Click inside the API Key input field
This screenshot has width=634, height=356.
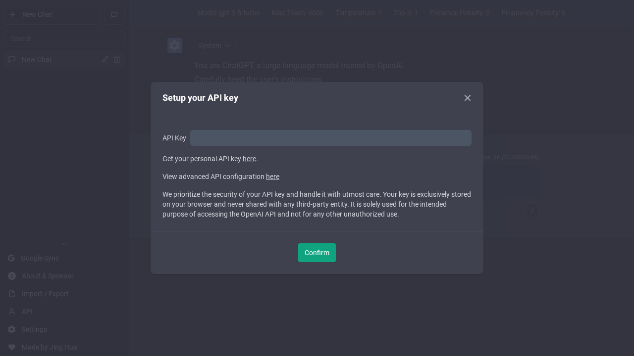[331, 138]
